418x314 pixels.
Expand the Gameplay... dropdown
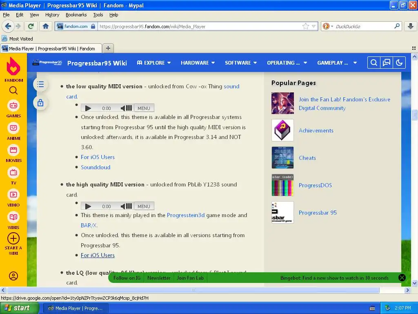point(337,63)
